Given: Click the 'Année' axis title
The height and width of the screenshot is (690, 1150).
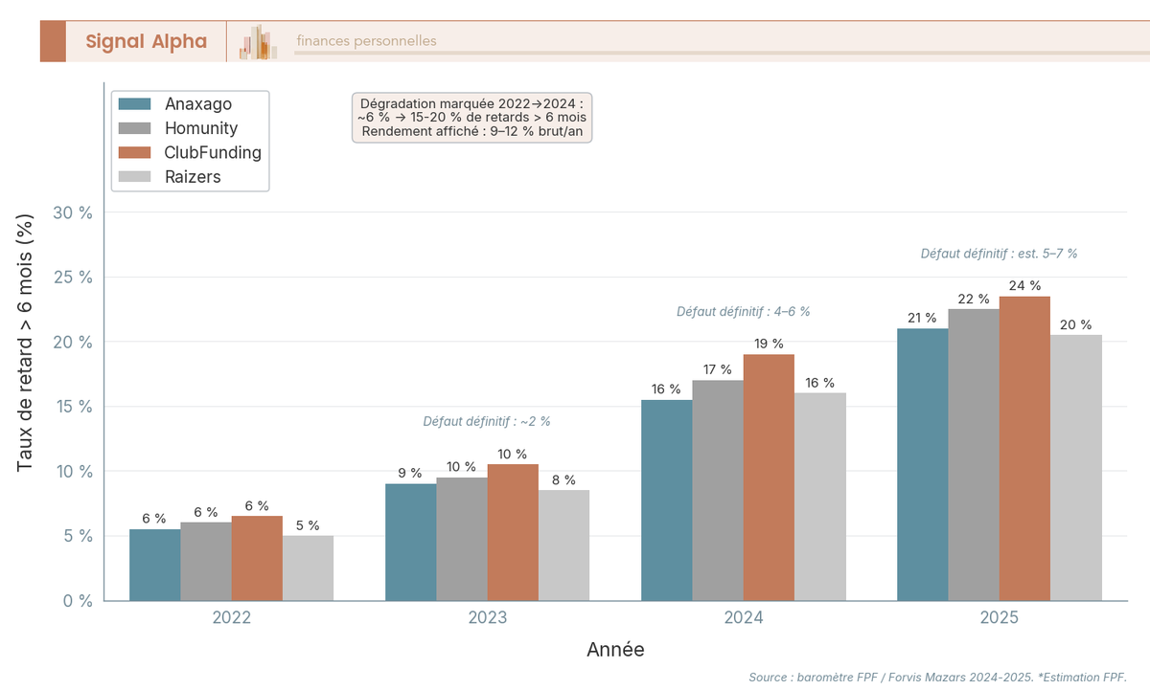Looking at the screenshot, I should [x=615, y=650].
